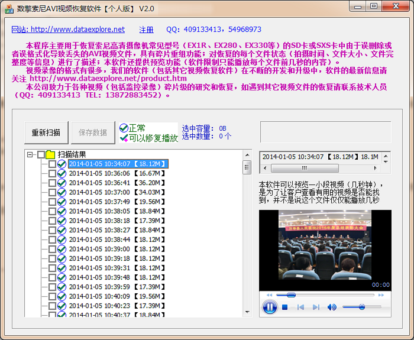Click the 重新扫描 rescan button

click(46, 132)
